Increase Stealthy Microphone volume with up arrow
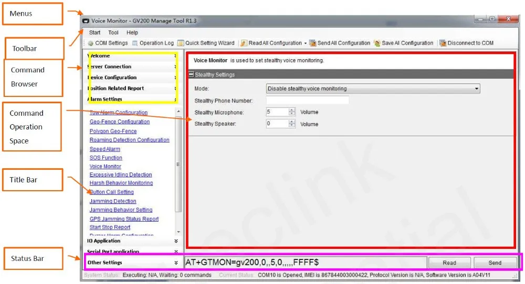 tap(292, 110)
